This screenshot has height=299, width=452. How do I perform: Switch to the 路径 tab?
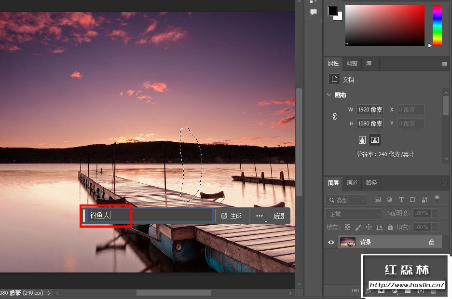tap(371, 183)
